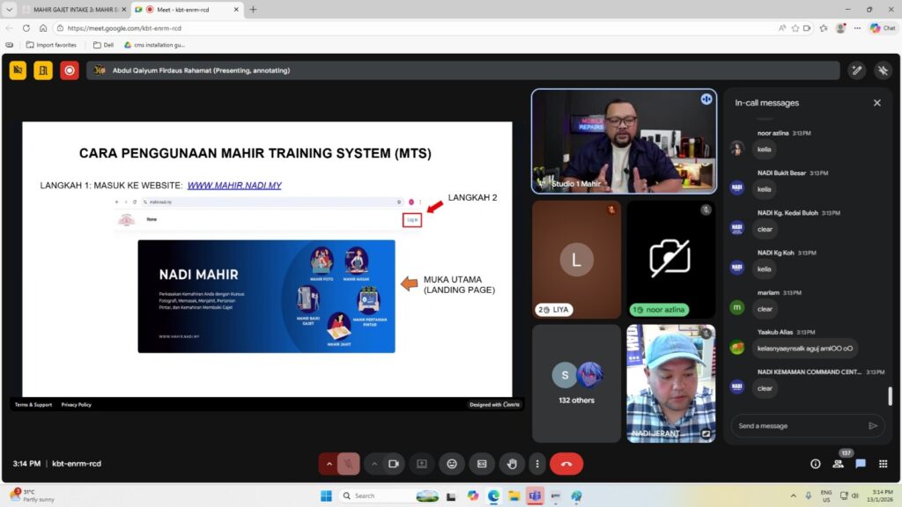Raise your hand in the meeting
902x507 pixels.
[x=511, y=464]
